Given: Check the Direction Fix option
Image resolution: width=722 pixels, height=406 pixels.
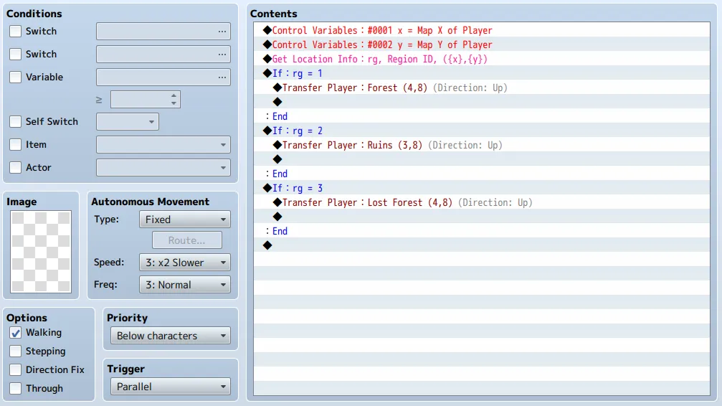Looking at the screenshot, I should (x=15, y=369).
